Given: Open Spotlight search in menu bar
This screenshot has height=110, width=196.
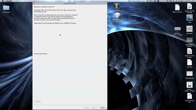Looking at the screenshot, I should [193, 1].
